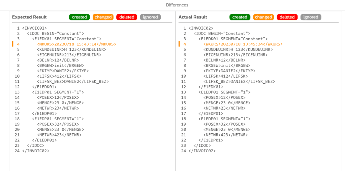Select LIFSK 412 line in Actual Result

(x=225, y=76)
